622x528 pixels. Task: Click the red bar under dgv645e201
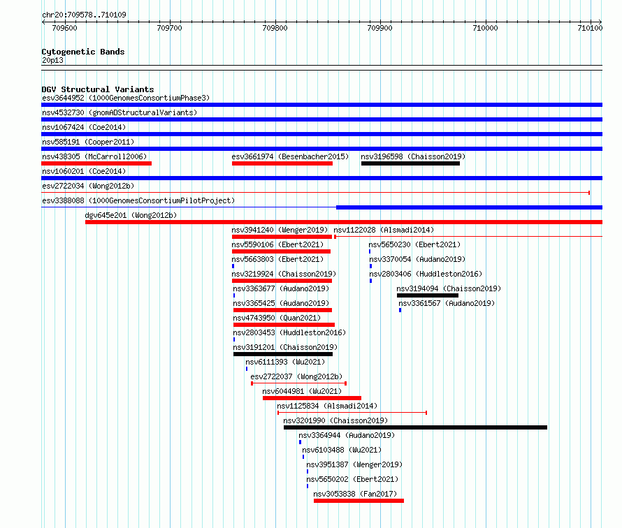(344, 222)
